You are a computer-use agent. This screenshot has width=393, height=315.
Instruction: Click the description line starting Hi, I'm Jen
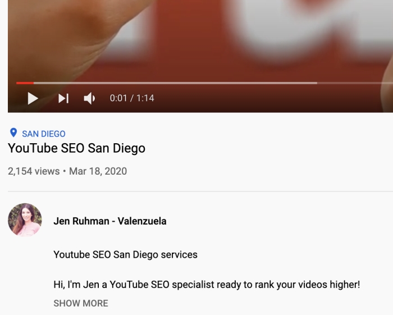pos(207,285)
